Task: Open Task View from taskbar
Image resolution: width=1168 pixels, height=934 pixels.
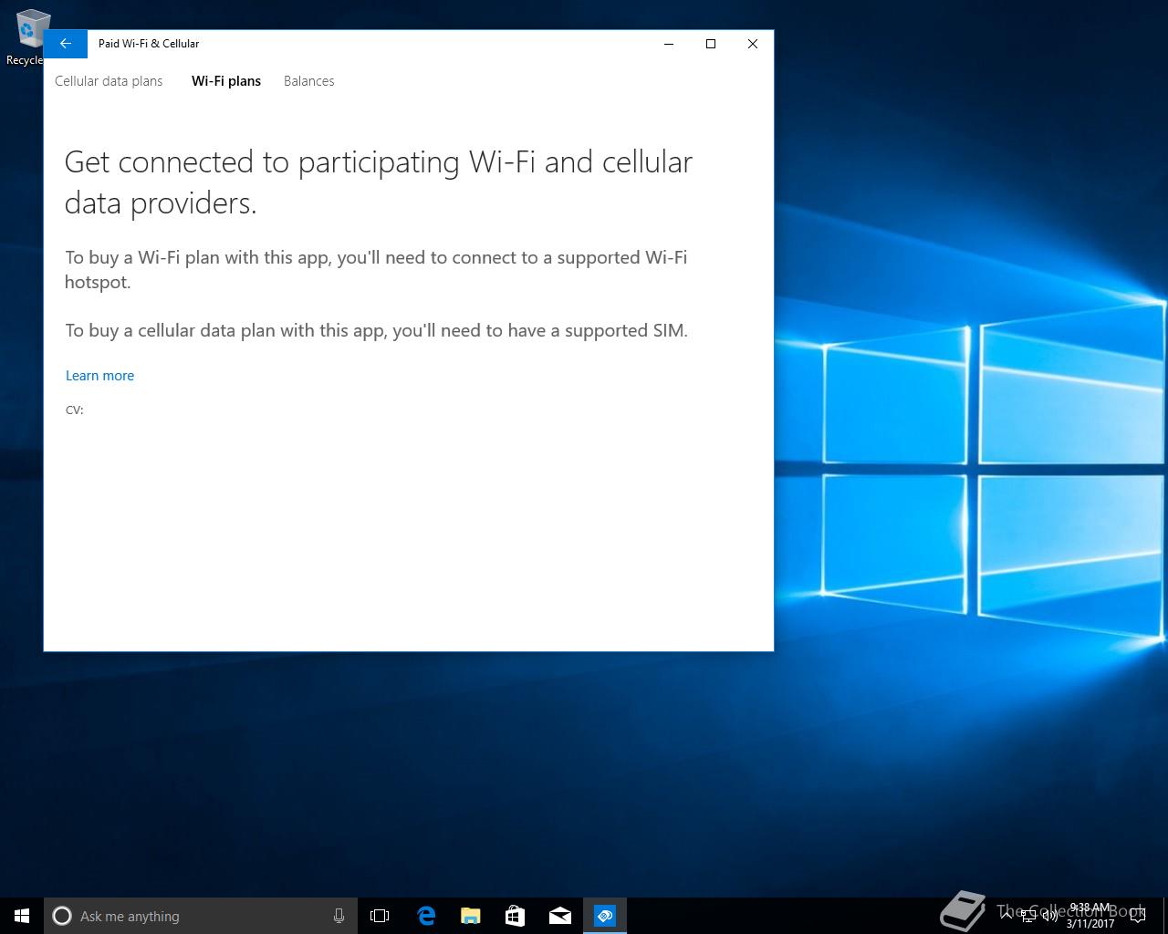Action: pos(380,916)
